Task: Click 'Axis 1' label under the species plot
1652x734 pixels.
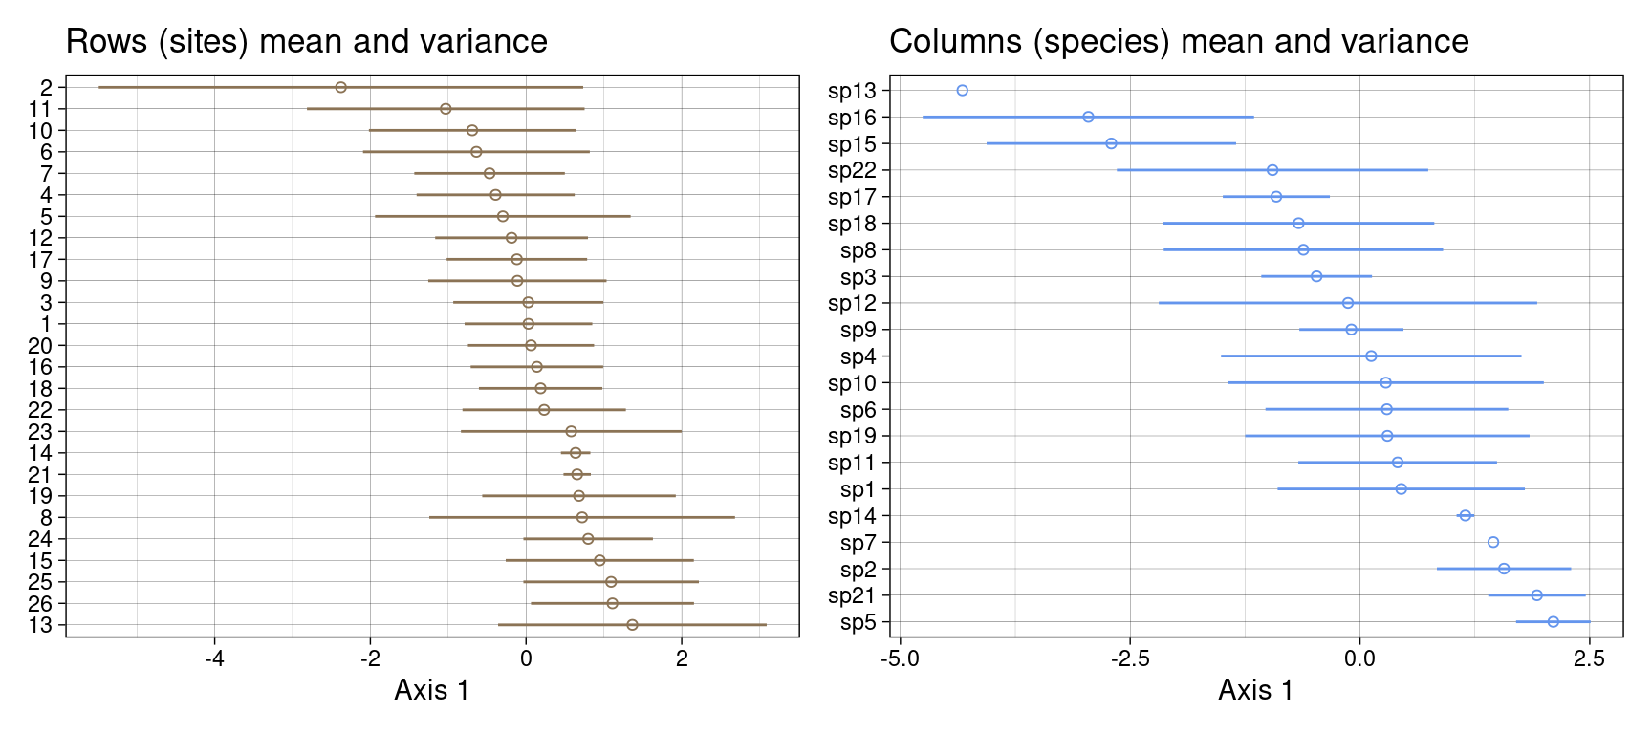Action: coord(1255,690)
